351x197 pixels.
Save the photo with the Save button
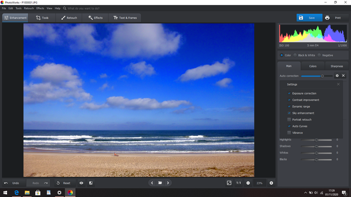[x=309, y=18]
